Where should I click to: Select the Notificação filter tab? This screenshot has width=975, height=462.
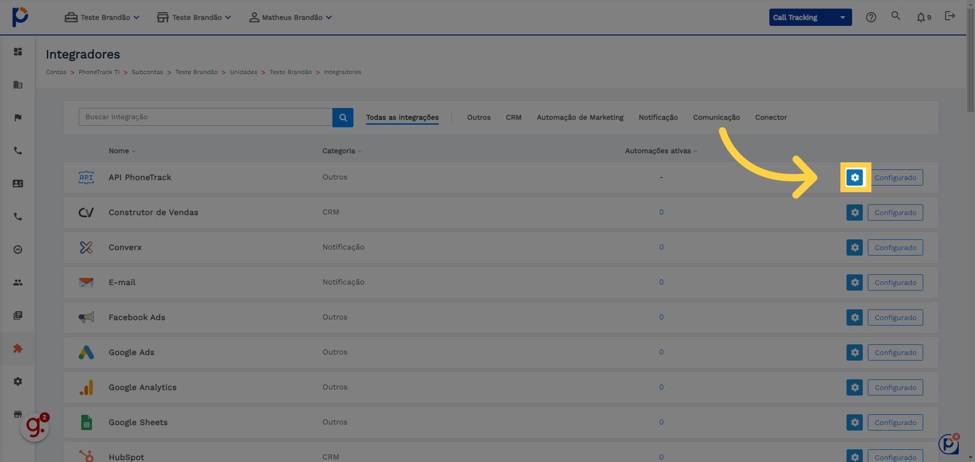pyautogui.click(x=658, y=117)
